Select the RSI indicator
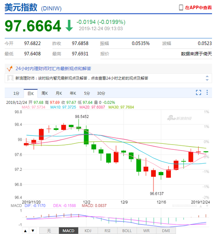 click(x=107, y=231)
